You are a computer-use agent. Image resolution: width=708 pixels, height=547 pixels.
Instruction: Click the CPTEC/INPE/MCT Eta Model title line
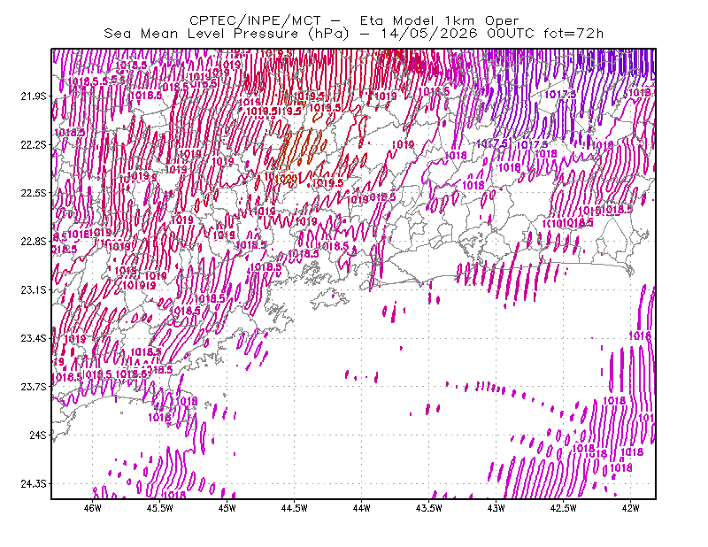click(354, 20)
